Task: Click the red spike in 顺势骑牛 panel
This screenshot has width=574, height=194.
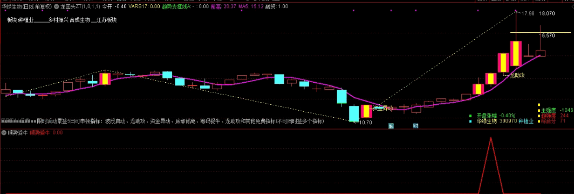Action: pos(490,165)
